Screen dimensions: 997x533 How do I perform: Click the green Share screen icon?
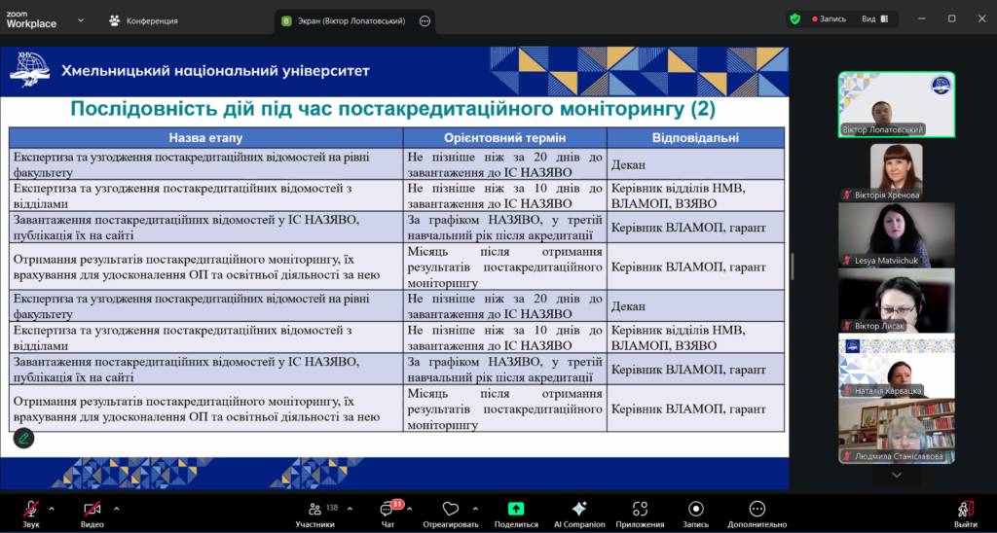516,509
